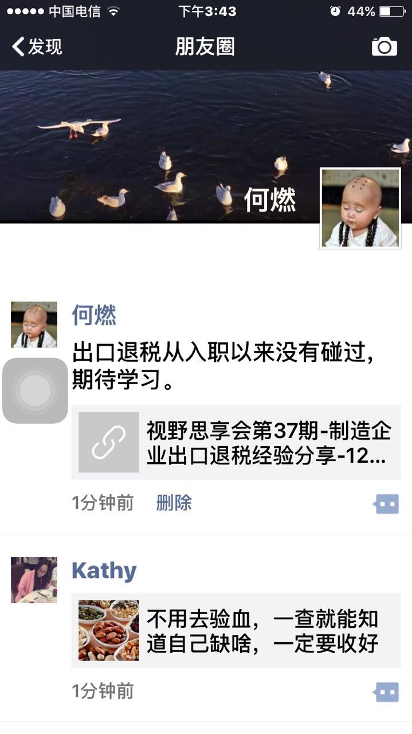Open the comment bubble on Kathy's post
The height and width of the screenshot is (734, 412).
(386, 692)
